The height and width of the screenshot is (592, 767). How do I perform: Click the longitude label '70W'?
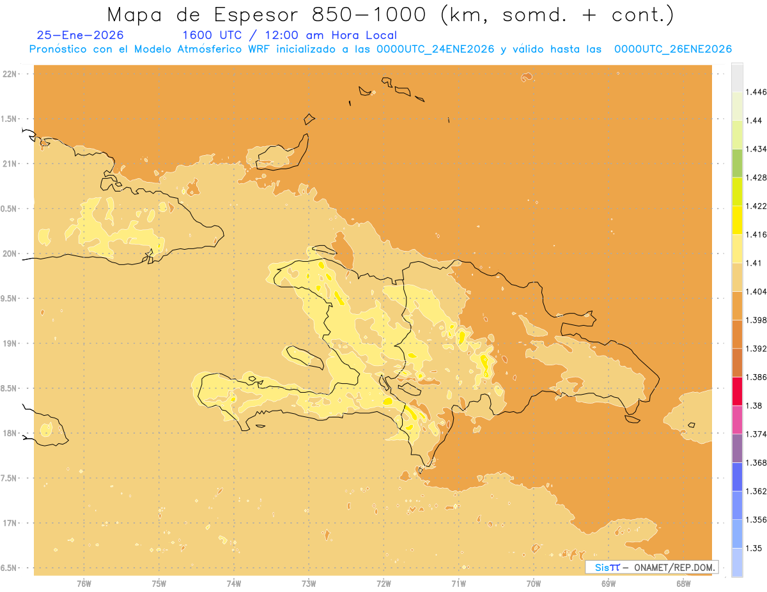tap(534, 584)
